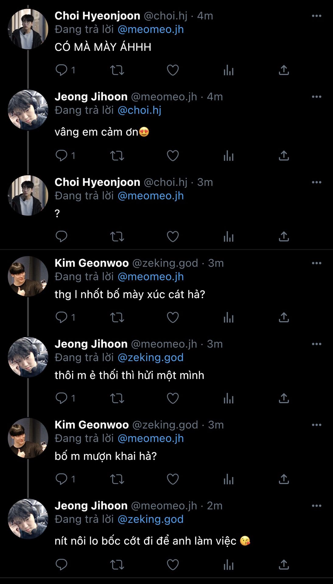333x584 pixels.
Task: Like the "bố m mượn khai hả?" tweet
Action: point(173,479)
